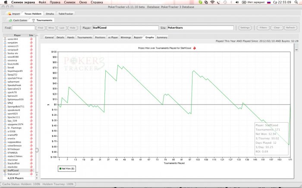Open the Winnings tab

126,37
